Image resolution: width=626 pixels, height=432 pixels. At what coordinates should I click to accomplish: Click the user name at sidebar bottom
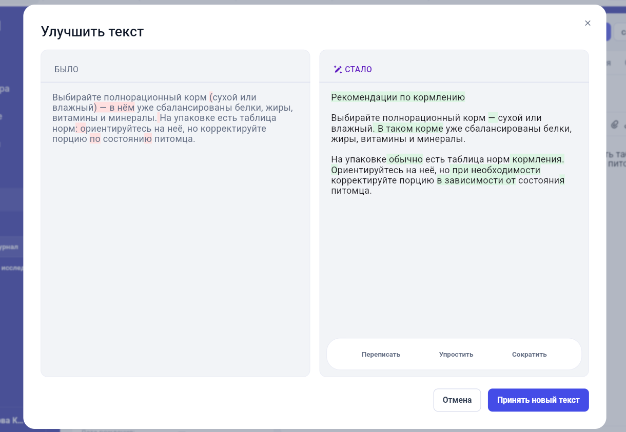click(x=12, y=421)
